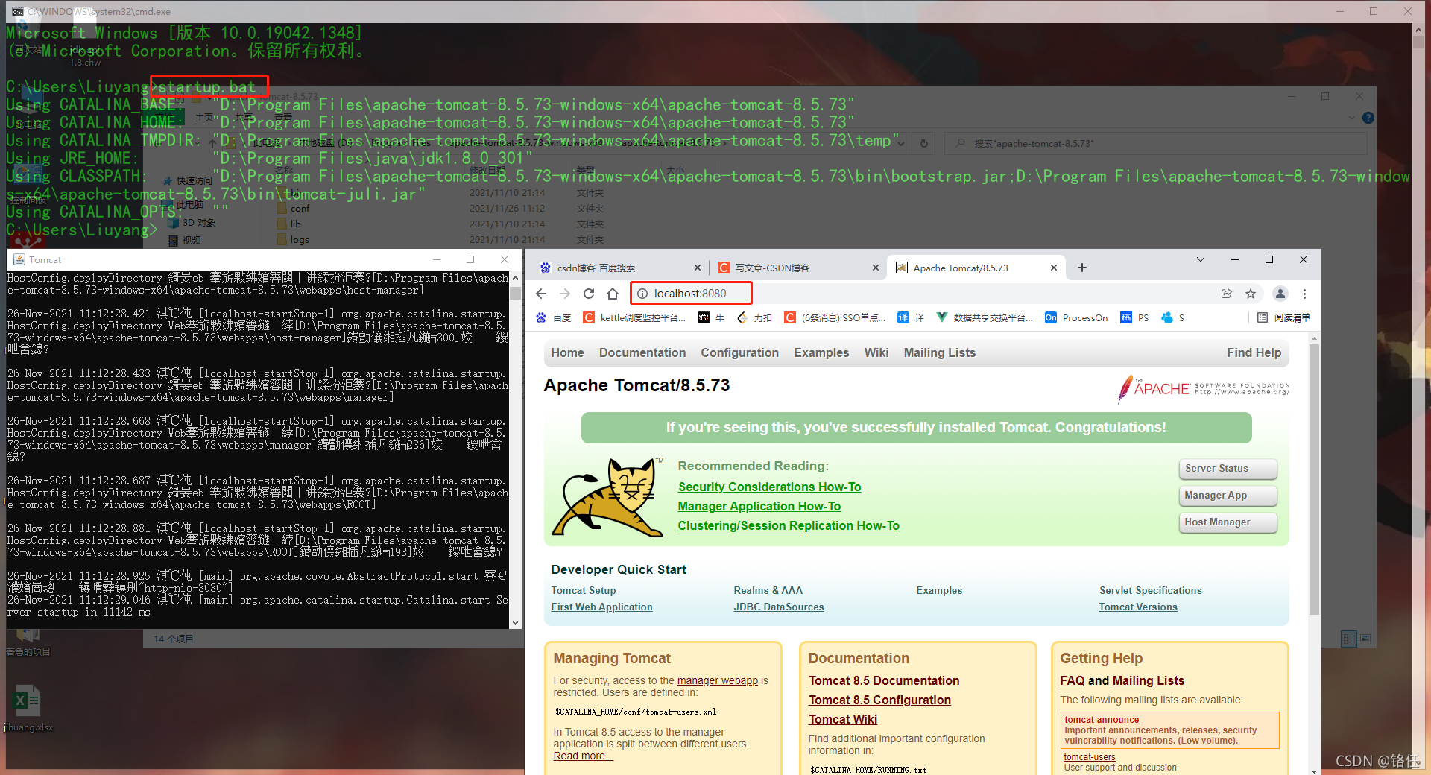
Task: Open a new browser tab
Action: coord(1082,268)
